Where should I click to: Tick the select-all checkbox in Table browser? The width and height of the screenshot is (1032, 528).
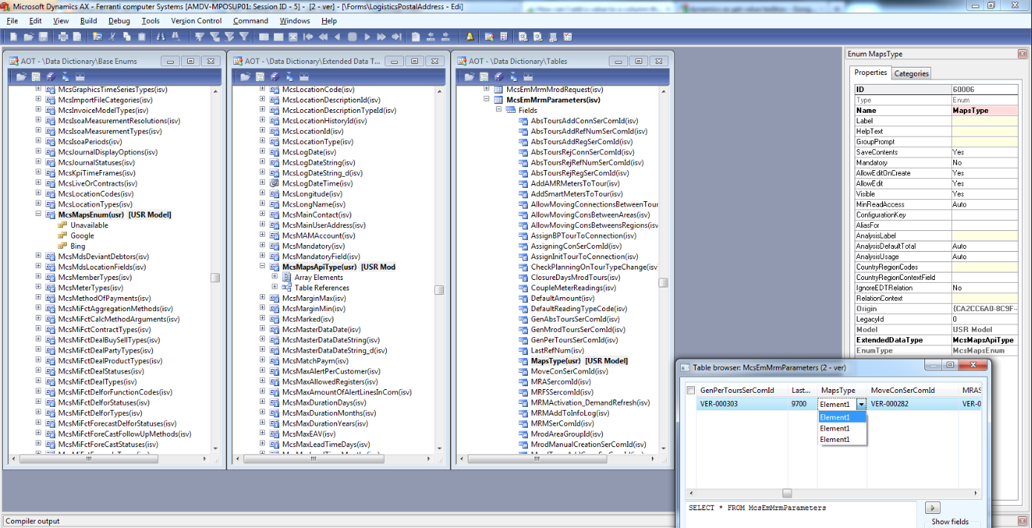click(x=691, y=391)
